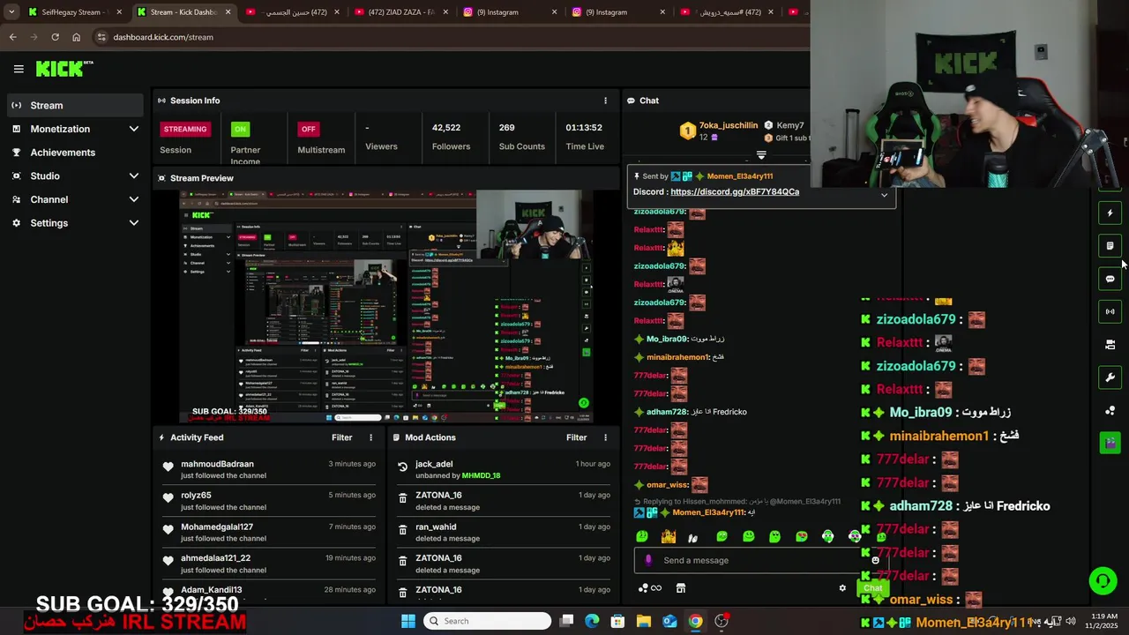Click the green Chat send button

tap(872, 588)
